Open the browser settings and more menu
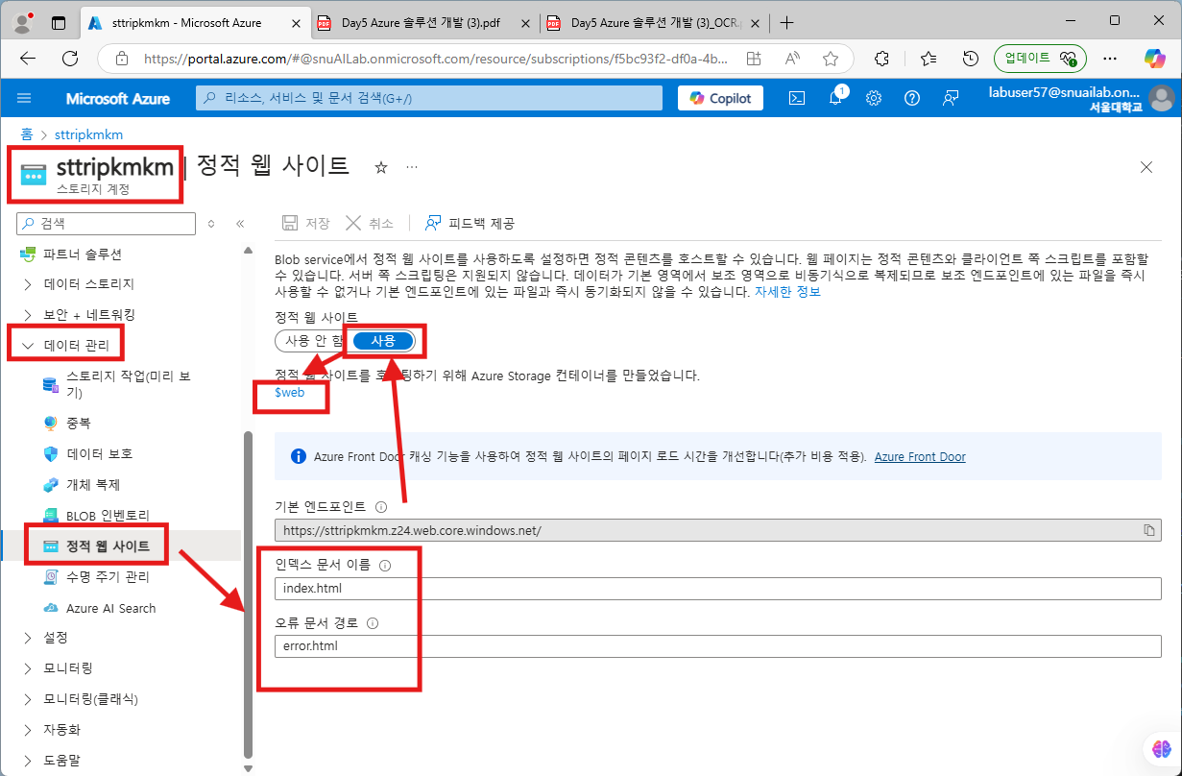The width and height of the screenshot is (1182, 776). pos(1110,58)
